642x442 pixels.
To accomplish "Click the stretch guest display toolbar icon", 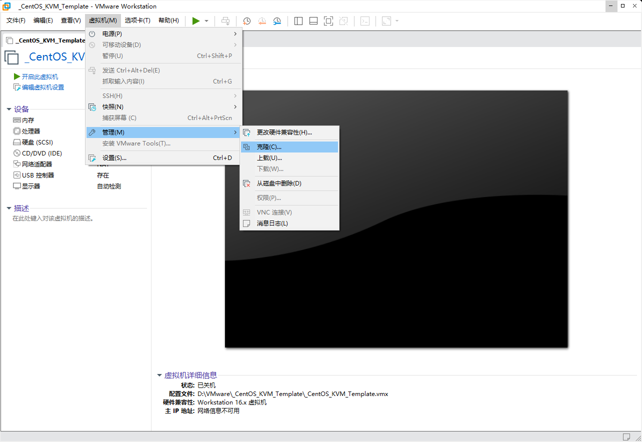I will click(386, 20).
